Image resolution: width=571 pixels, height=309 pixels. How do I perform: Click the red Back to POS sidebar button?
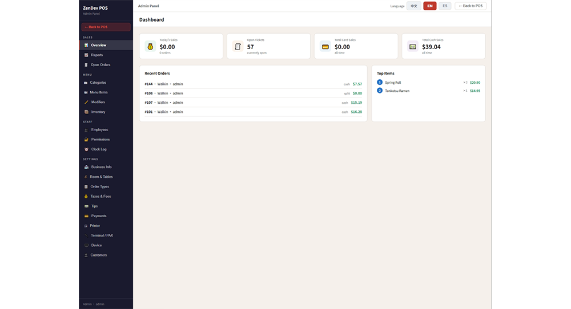pyautogui.click(x=106, y=27)
